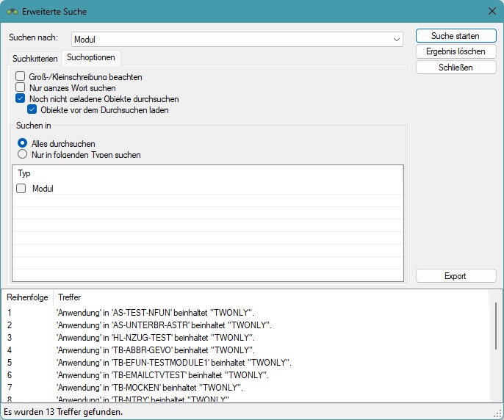The width and height of the screenshot is (504, 420).
Task: Select the Suchoptionen tab
Action: (x=92, y=57)
